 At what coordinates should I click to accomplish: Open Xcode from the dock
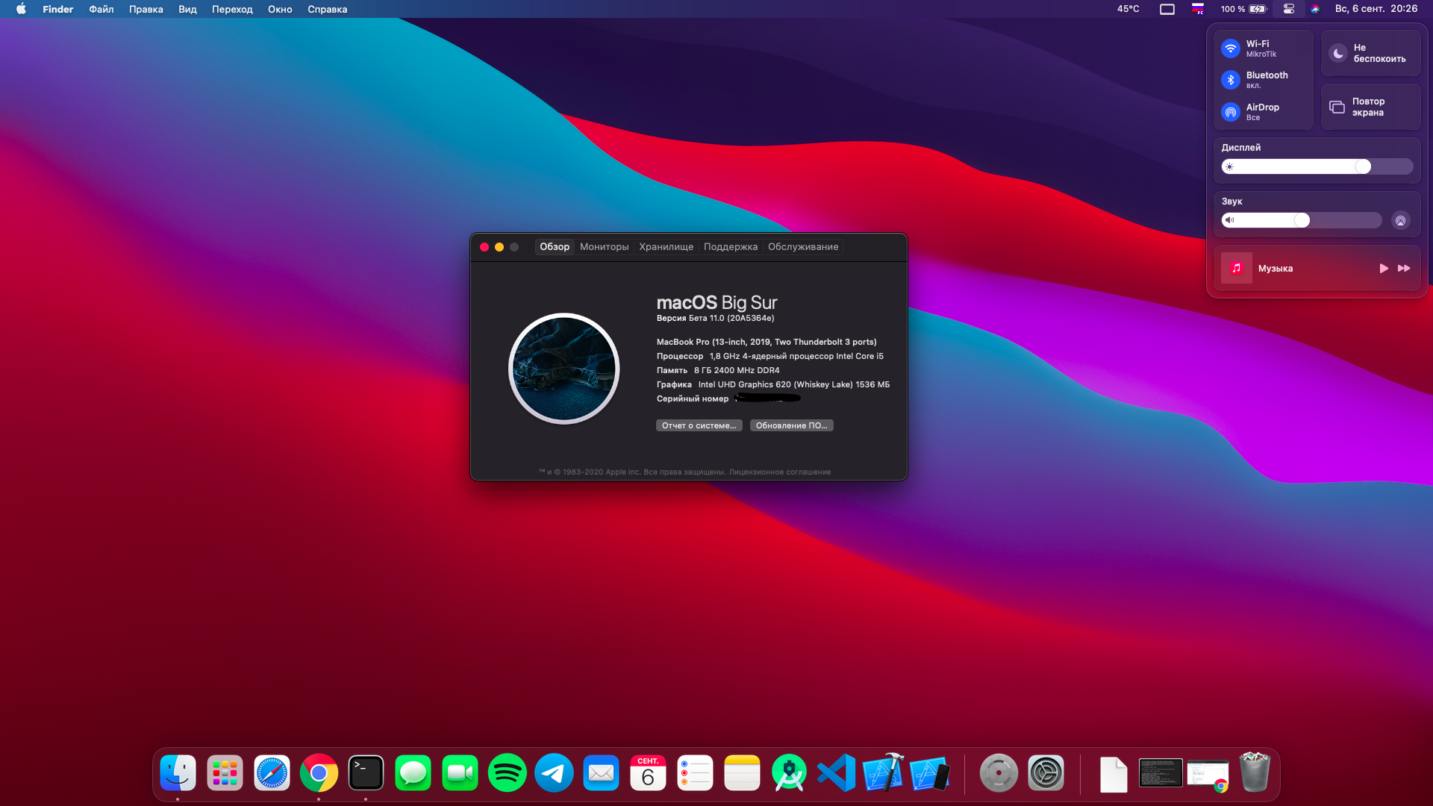tap(883, 773)
